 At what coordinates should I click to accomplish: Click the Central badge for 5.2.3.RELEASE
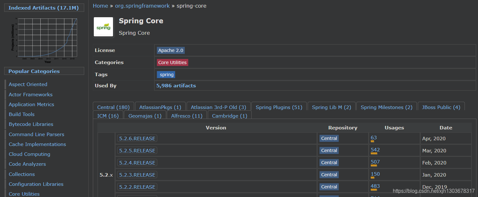[x=329, y=175]
